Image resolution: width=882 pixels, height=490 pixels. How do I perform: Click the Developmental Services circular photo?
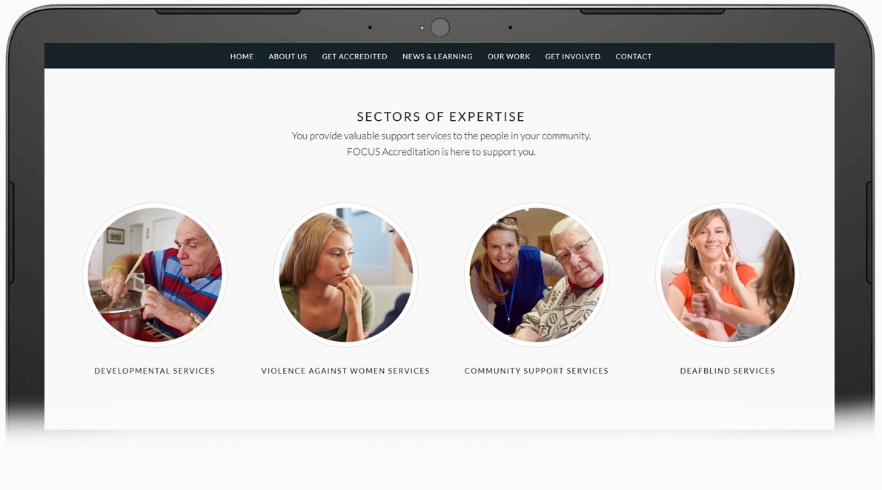pyautogui.click(x=155, y=274)
